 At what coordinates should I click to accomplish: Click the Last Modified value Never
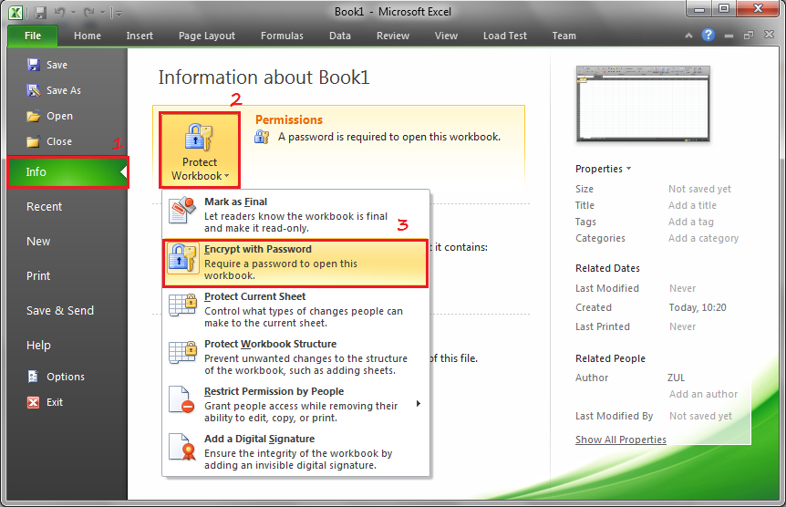pos(682,288)
